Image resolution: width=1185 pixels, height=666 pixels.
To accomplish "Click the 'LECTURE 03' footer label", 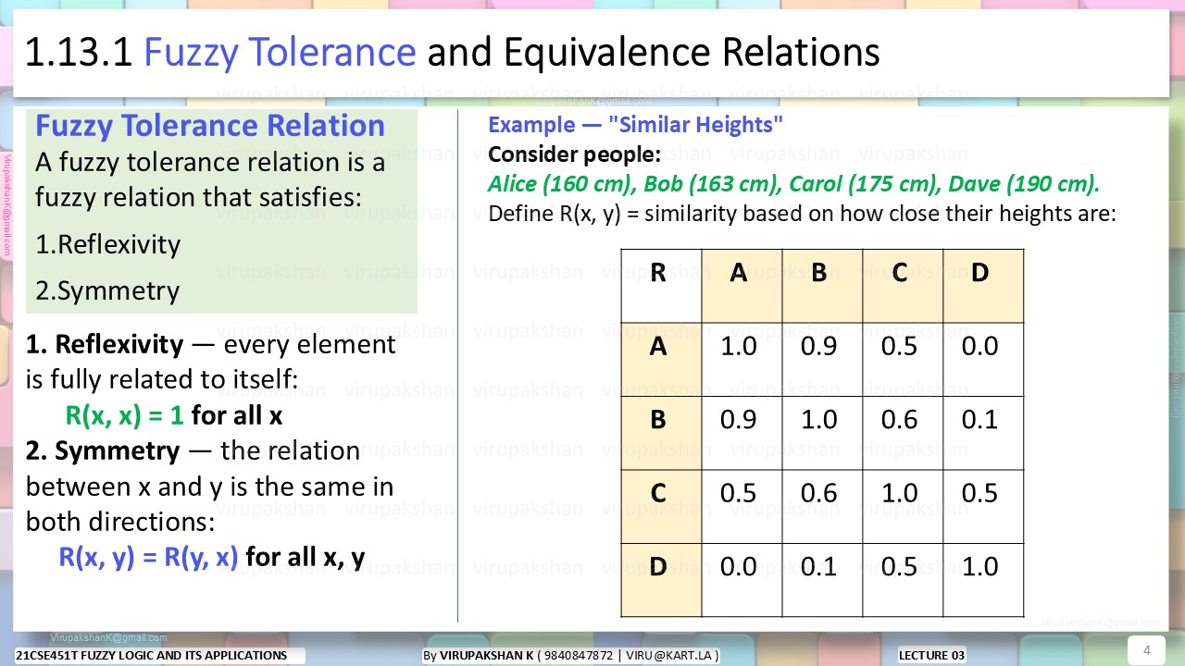I will tap(931, 655).
